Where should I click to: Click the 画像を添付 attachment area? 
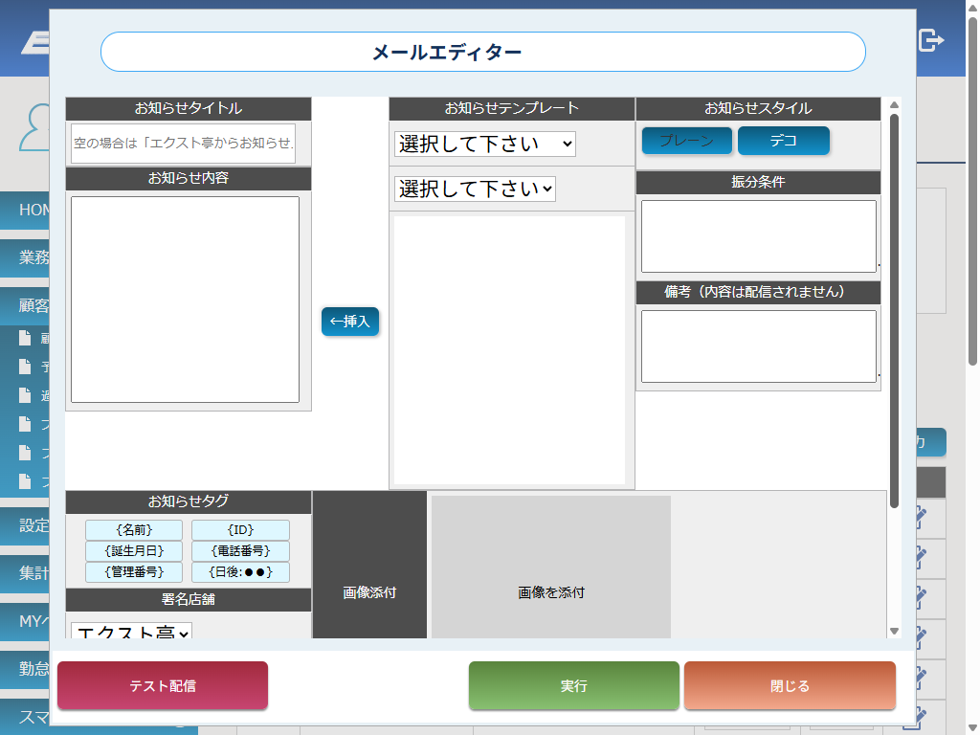[x=551, y=592]
